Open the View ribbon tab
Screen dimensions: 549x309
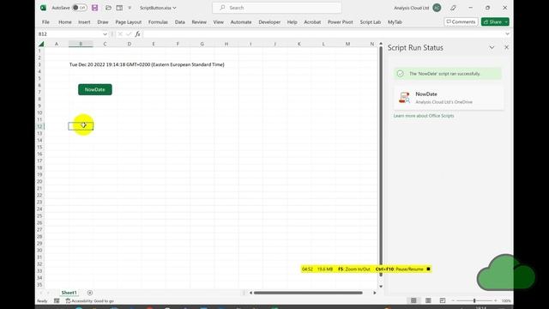[x=218, y=22]
